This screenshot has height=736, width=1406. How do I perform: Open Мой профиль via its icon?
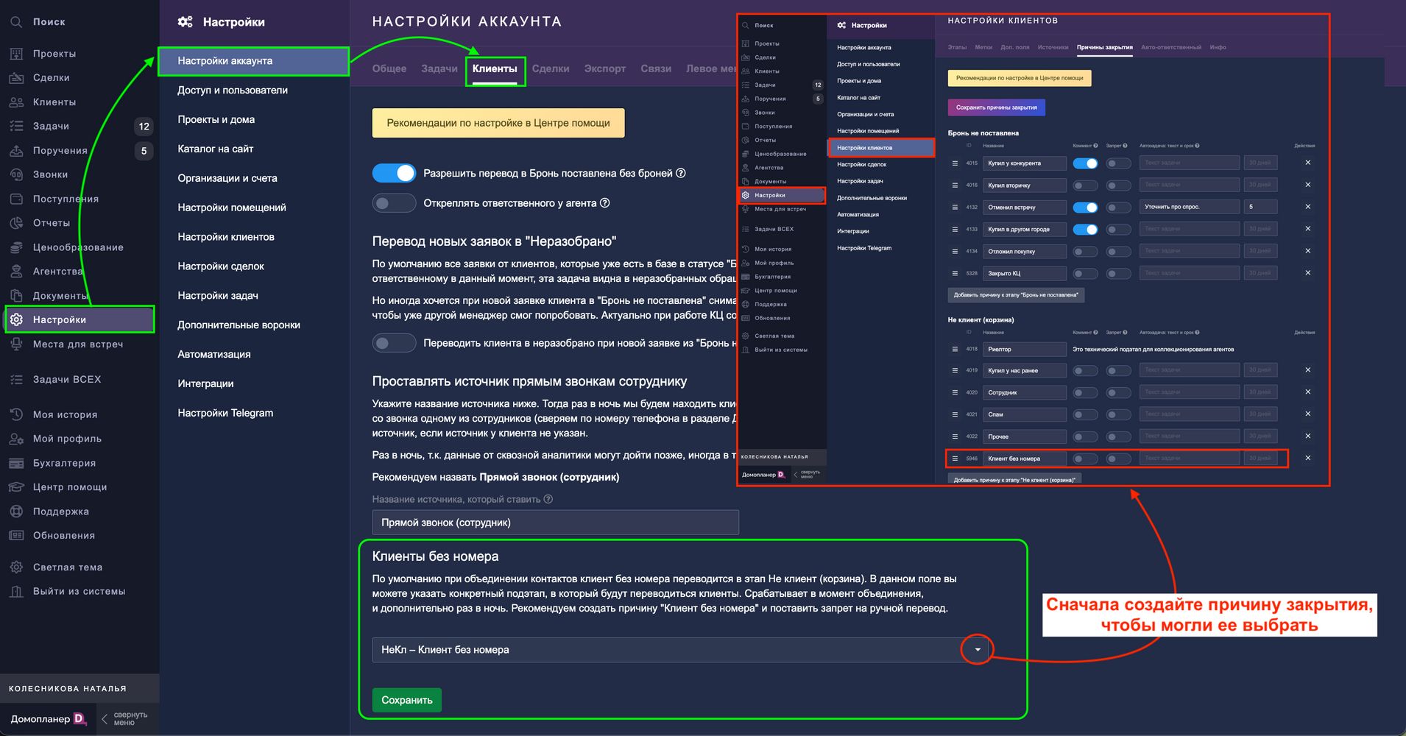(16, 439)
